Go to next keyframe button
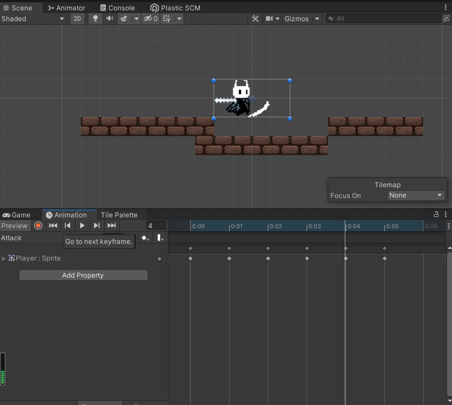 [x=97, y=225]
